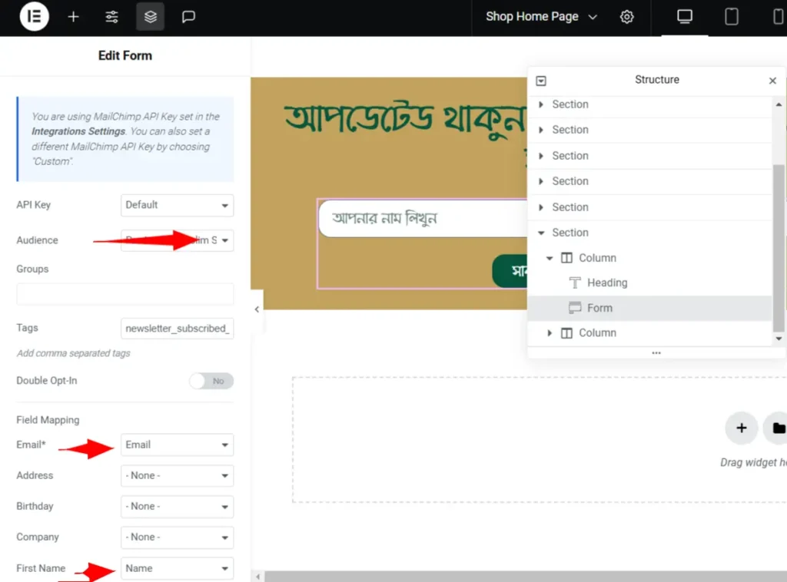
Task: Expand the fourth Section in Structure
Action: [x=540, y=181]
